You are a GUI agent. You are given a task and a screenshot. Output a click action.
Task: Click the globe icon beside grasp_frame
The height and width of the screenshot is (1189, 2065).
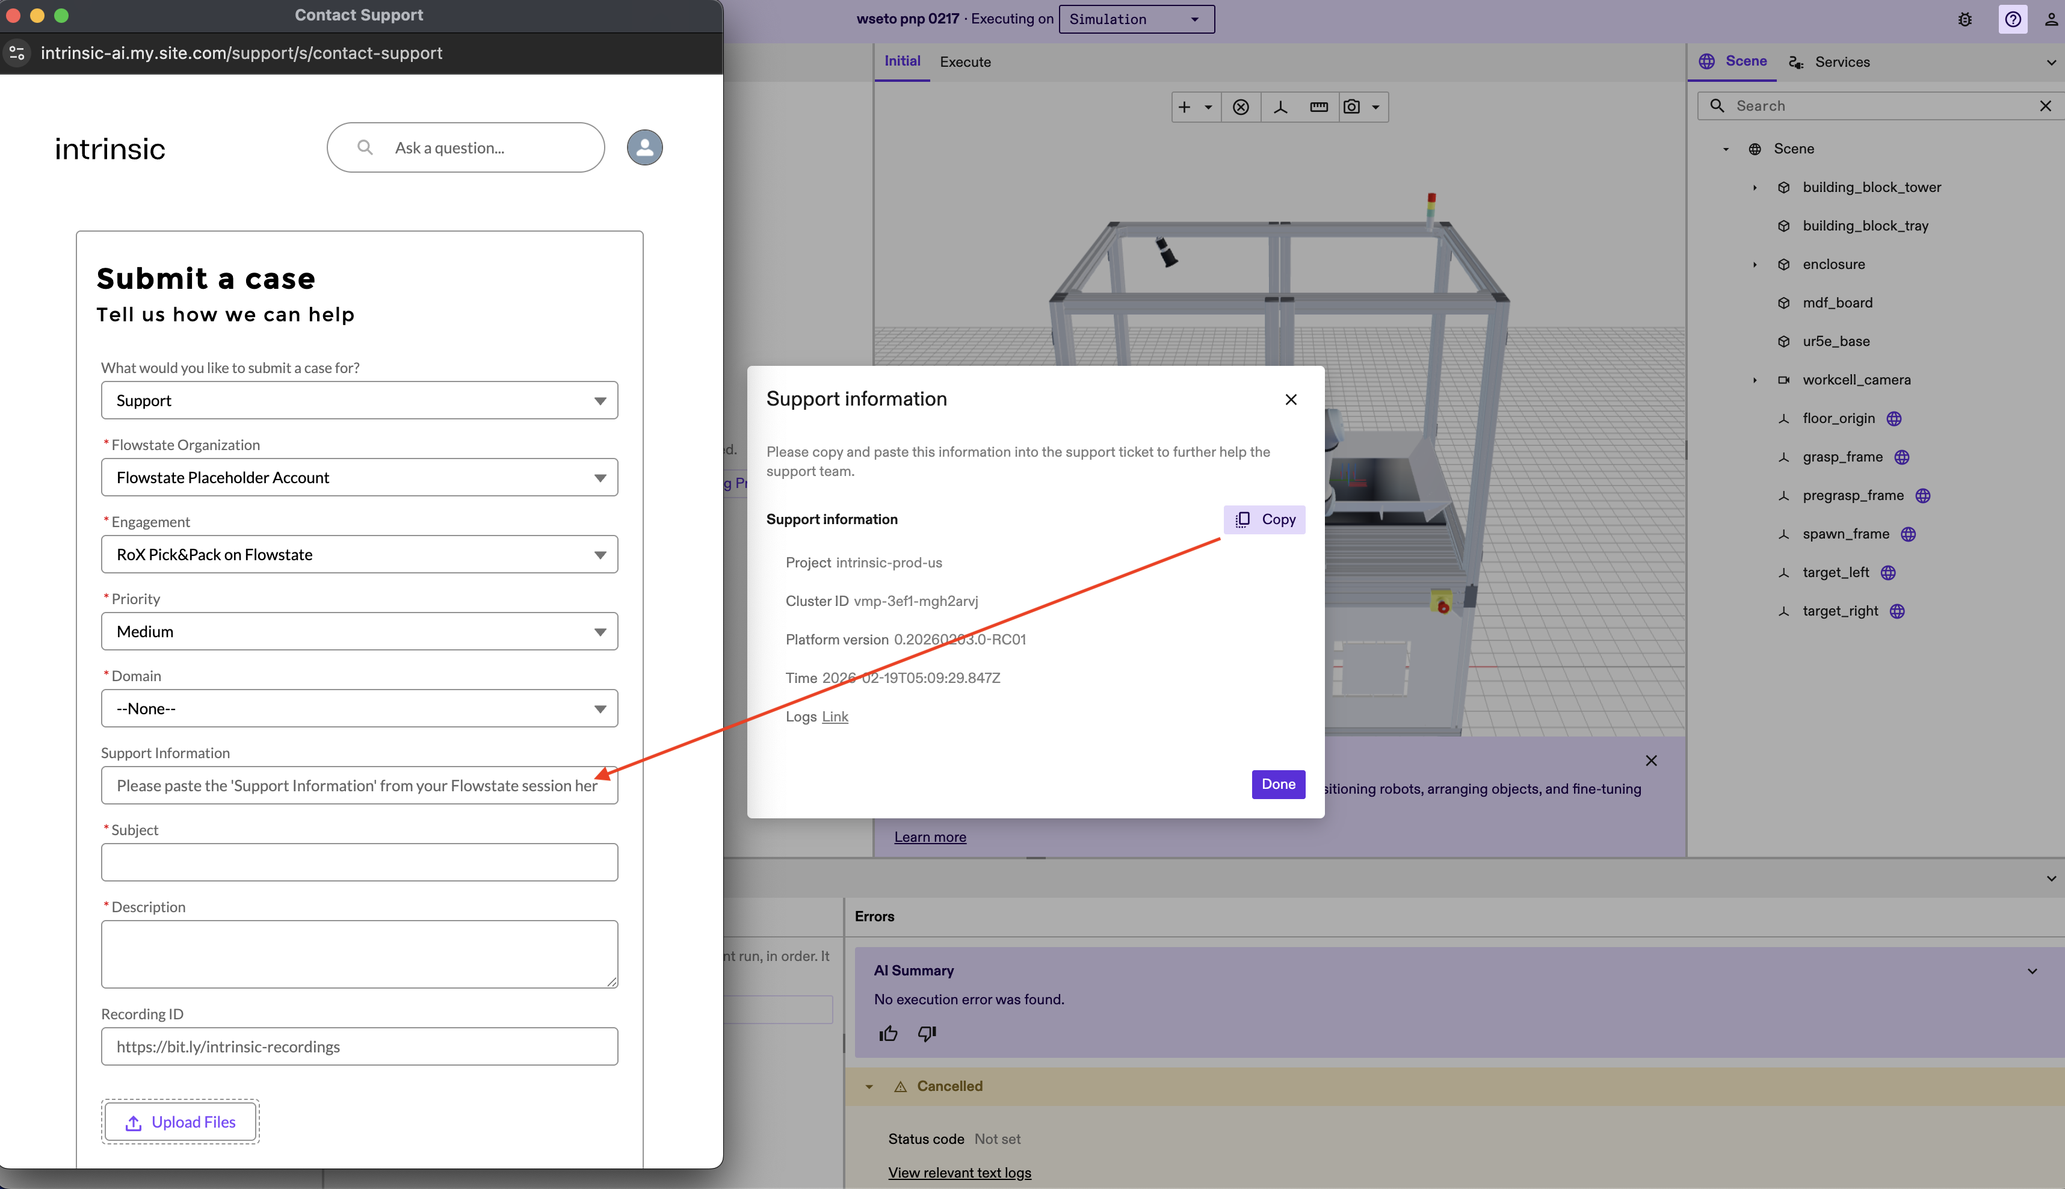click(1902, 457)
